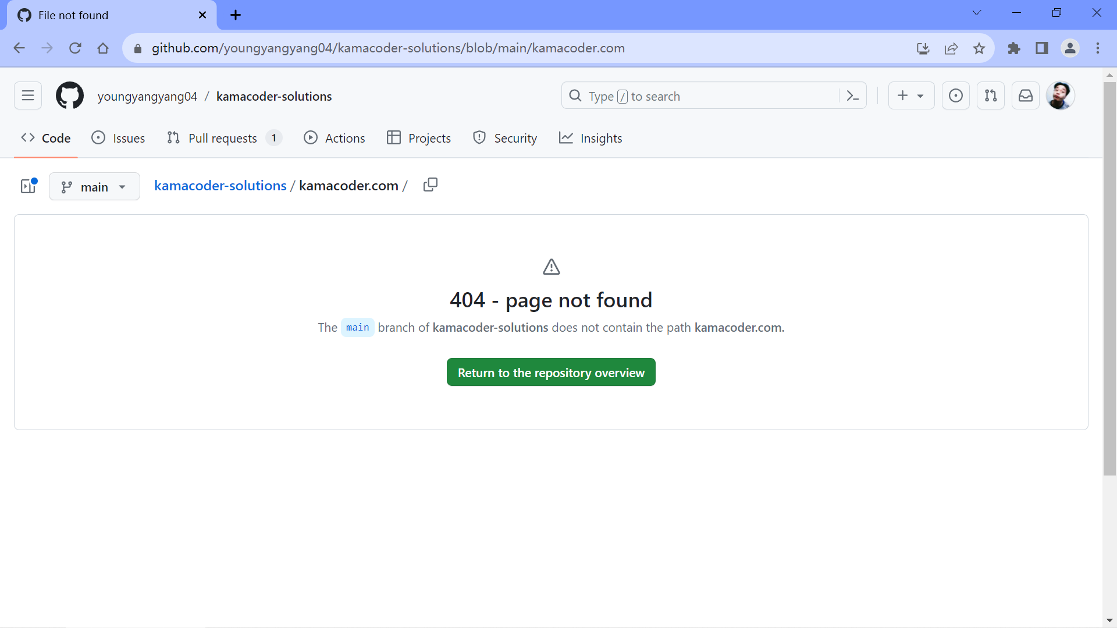The height and width of the screenshot is (628, 1117).
Task: Open the Insights tab
Action: 590,138
